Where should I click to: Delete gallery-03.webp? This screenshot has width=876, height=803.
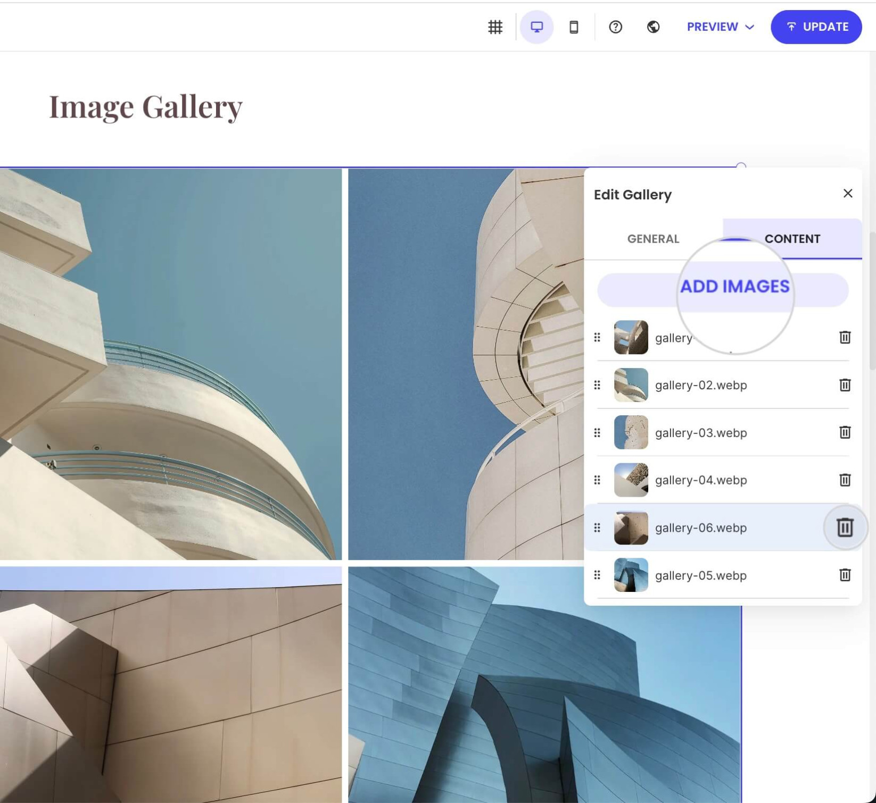click(x=845, y=432)
